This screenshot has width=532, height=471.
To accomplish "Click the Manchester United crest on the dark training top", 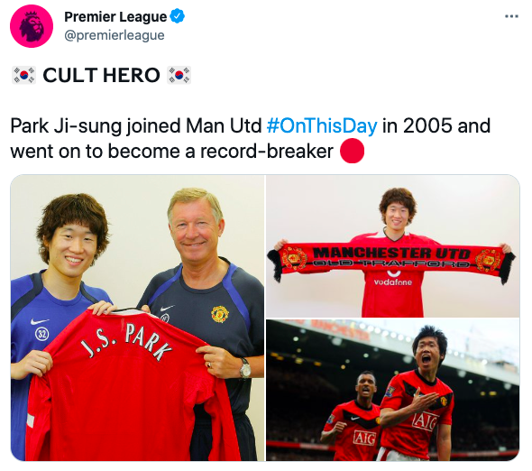I will pyautogui.click(x=220, y=314).
